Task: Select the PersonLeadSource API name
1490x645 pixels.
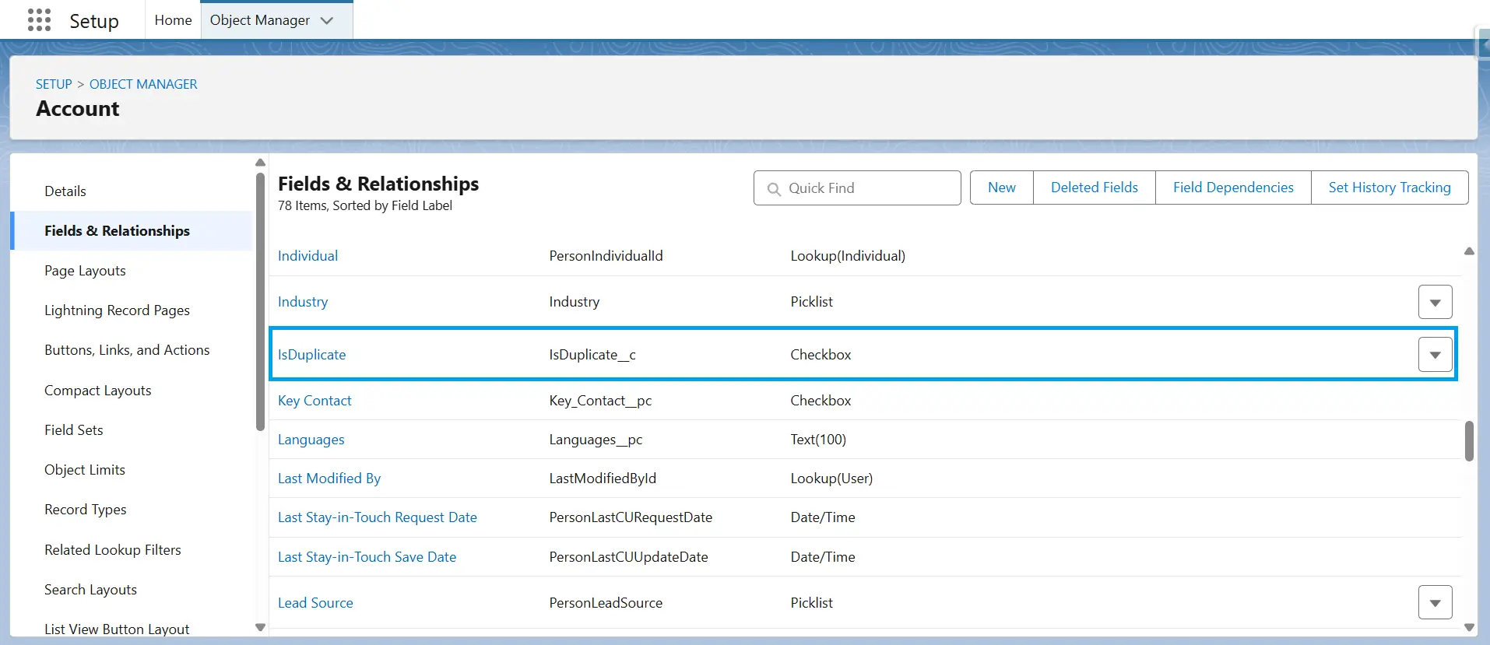Action: (606, 603)
